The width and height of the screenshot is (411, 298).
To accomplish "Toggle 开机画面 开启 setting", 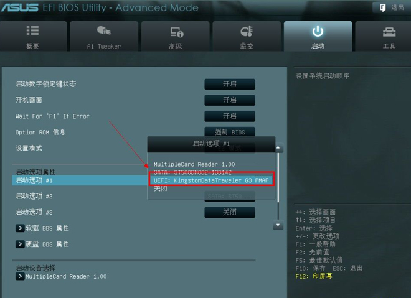I will point(230,100).
